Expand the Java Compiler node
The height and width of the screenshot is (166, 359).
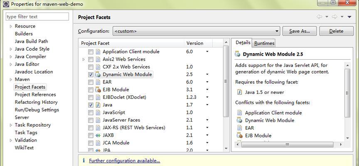coord(11,57)
